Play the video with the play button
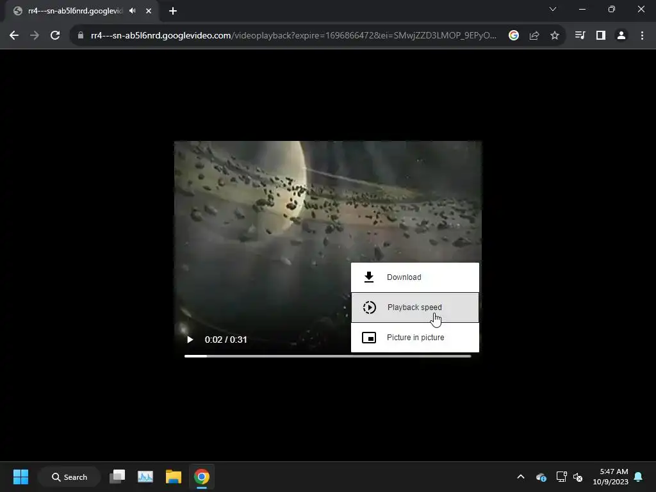 coord(190,340)
